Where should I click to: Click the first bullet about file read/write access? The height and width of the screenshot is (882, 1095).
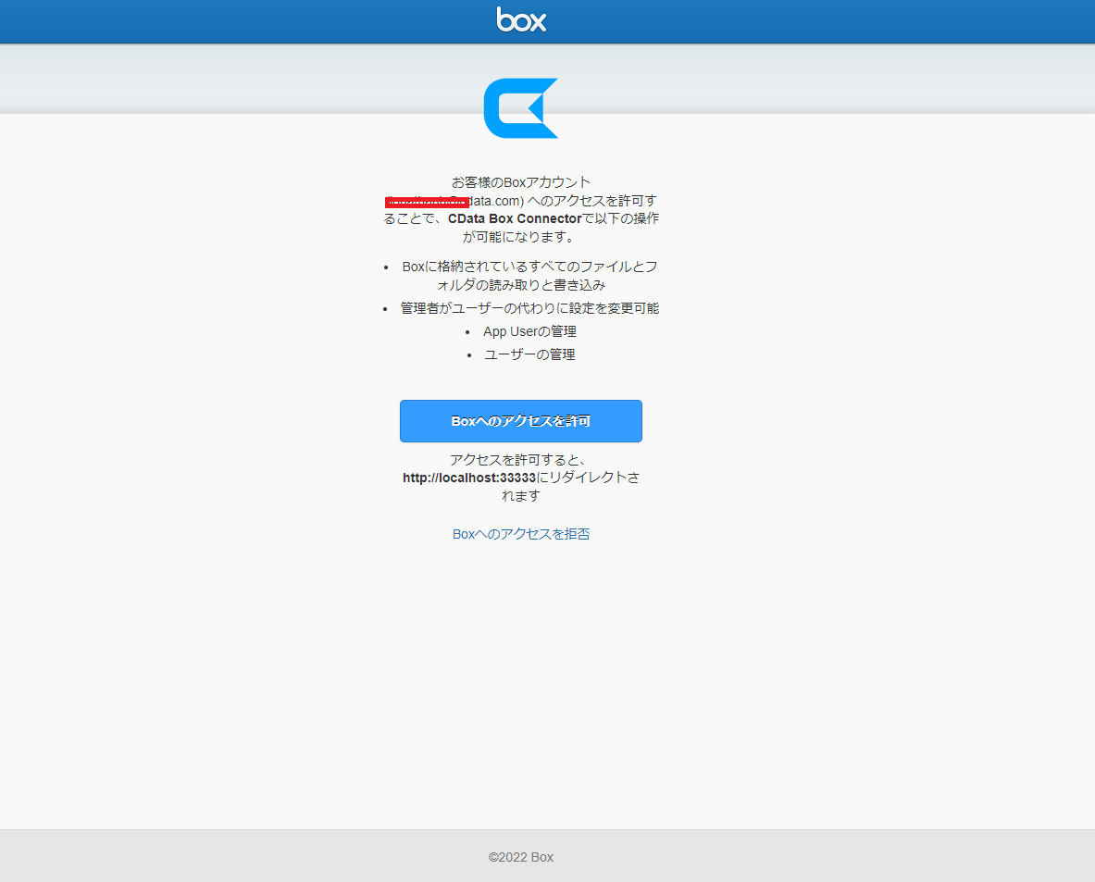point(528,275)
